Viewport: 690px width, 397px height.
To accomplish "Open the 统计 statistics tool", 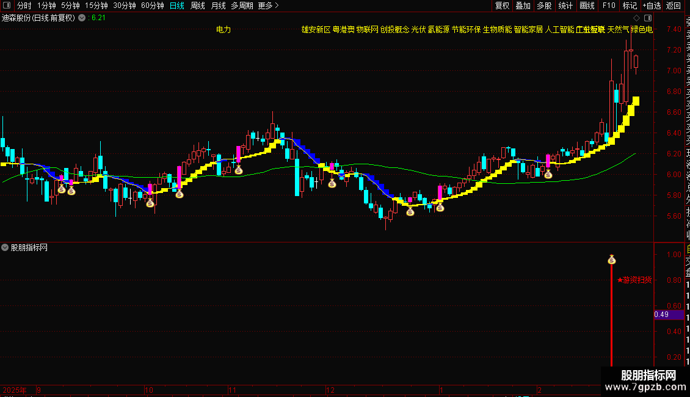I will [x=565, y=5].
